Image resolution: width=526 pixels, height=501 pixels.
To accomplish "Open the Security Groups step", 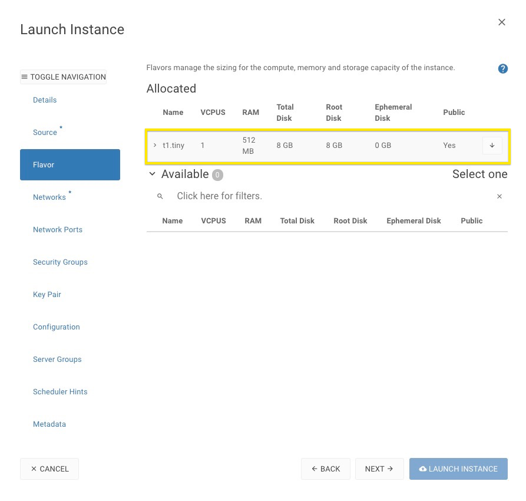I will point(60,262).
